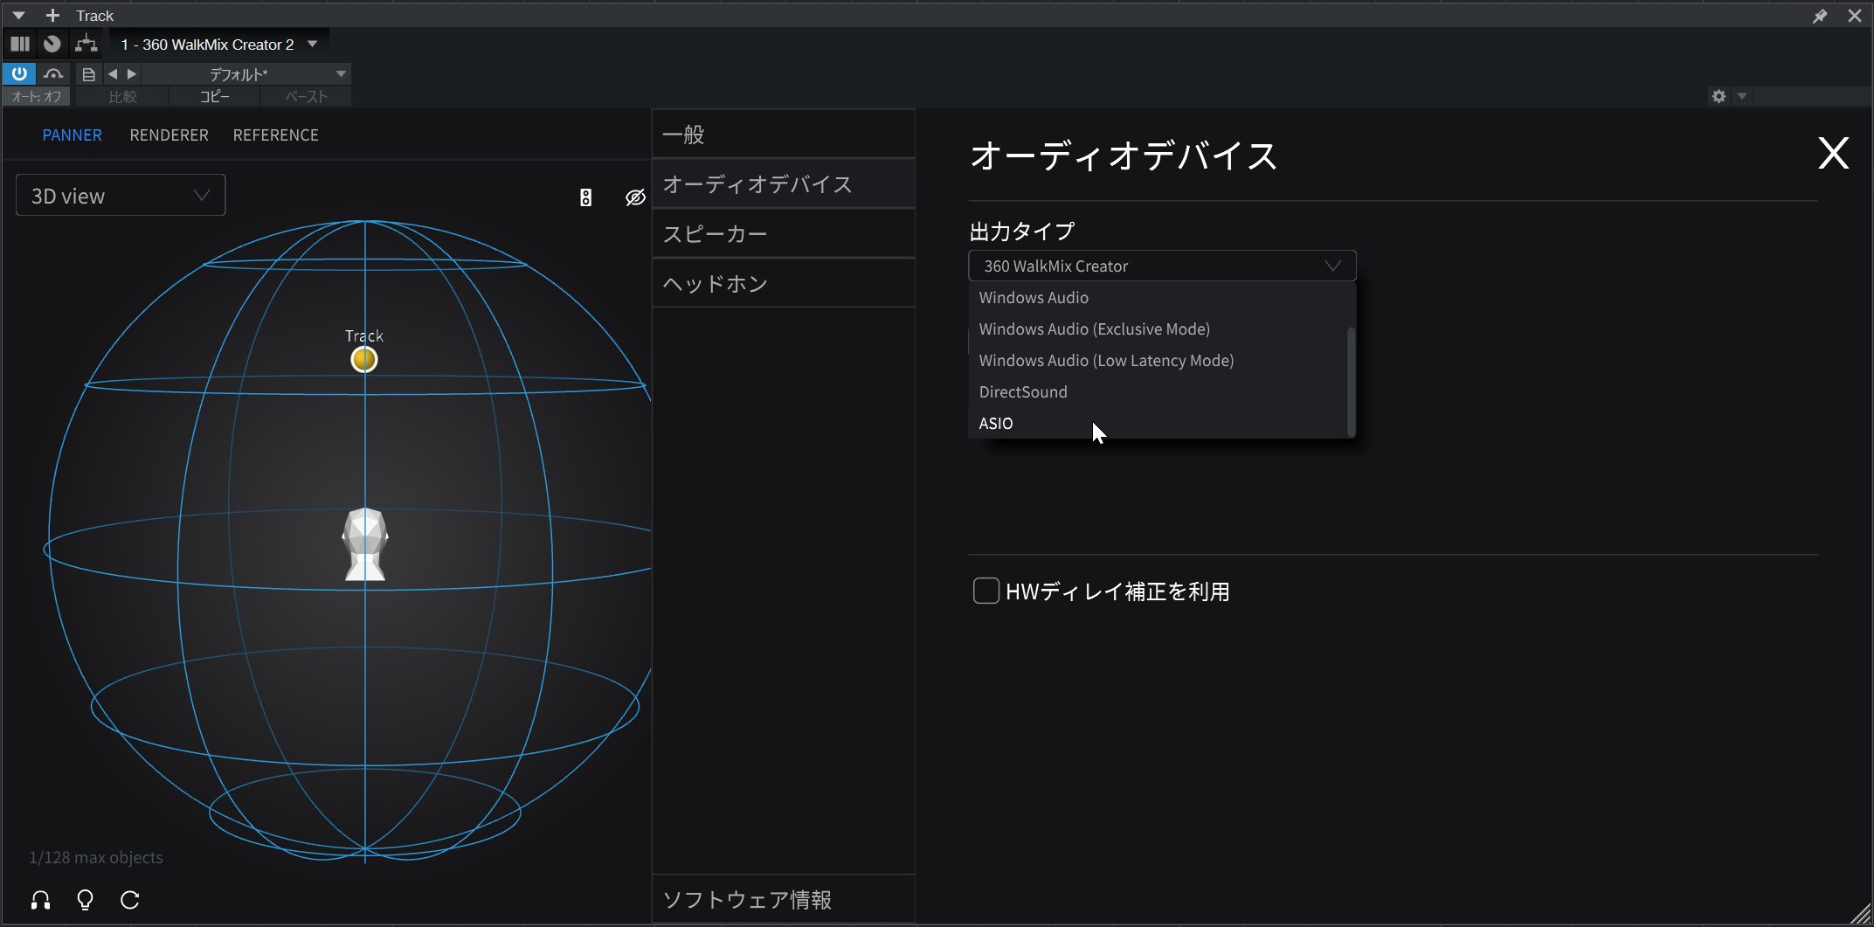The image size is (1874, 927).
Task: Close the オーディオデバイス settings panel with X
Action: coord(1833,154)
